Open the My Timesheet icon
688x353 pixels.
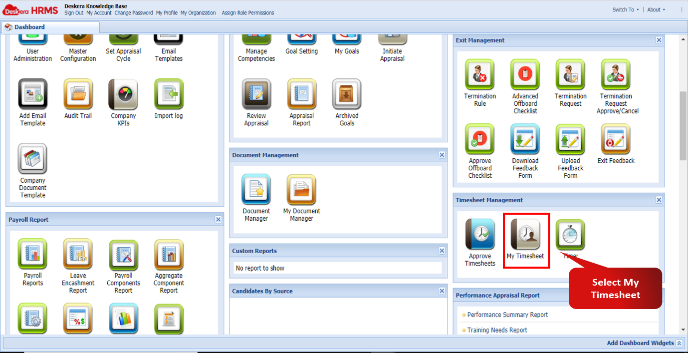tap(526, 234)
